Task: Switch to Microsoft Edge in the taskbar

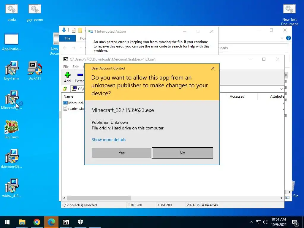Action: 51,222
